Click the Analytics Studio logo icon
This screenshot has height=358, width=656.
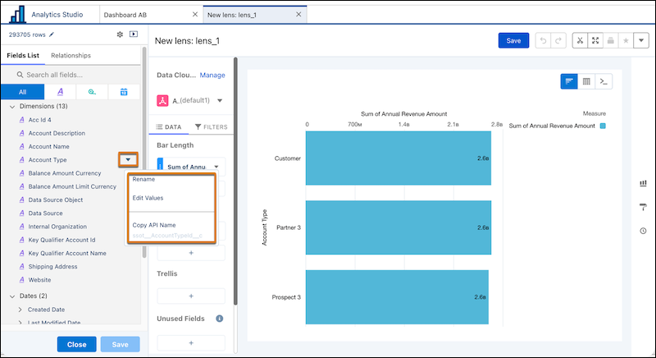pyautogui.click(x=17, y=15)
